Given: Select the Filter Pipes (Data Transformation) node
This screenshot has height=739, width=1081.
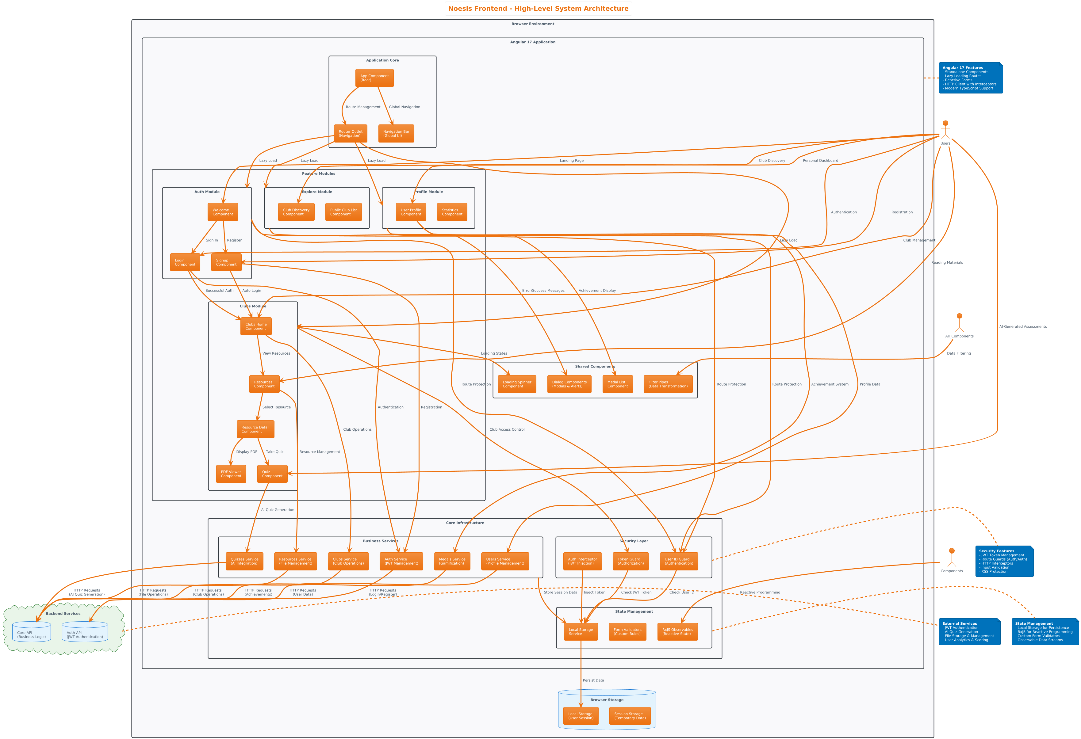Looking at the screenshot, I should tap(668, 384).
